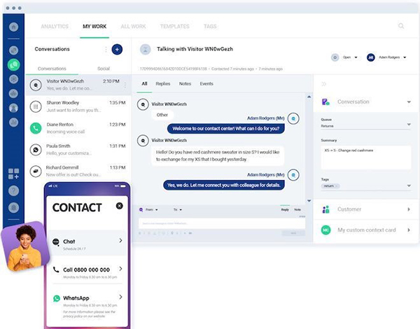Go to the ANALYTICS tab

[x=55, y=27]
